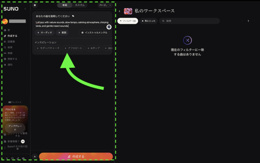Open the フィルター(3) filter menu
The image size is (260, 163).
pyautogui.click(x=128, y=21)
